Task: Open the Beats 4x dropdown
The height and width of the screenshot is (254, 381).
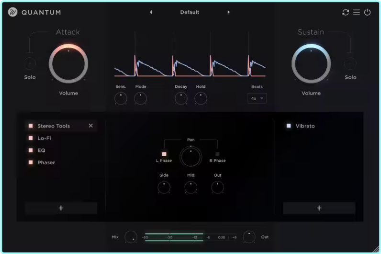Action: (257, 98)
